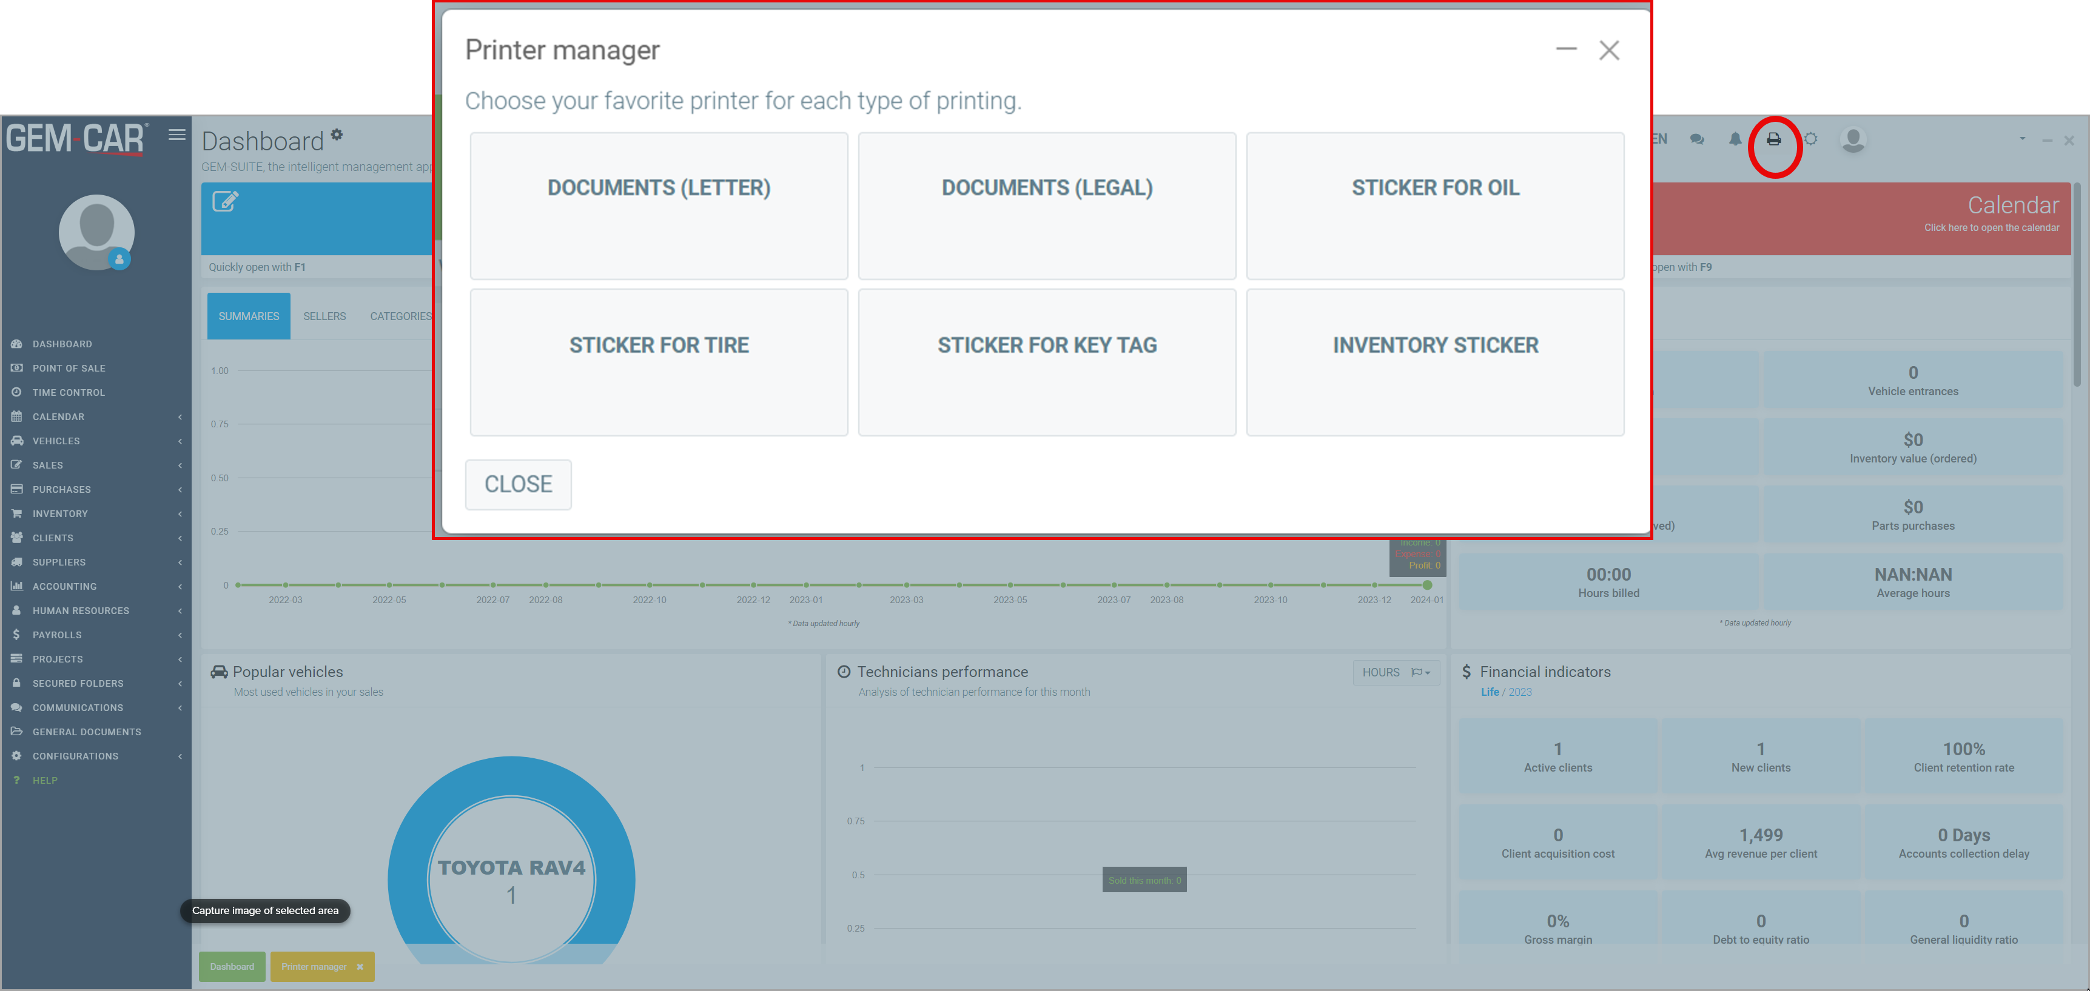The image size is (2090, 991).
Task: Select the Dashboard bottom tab
Action: coord(231,967)
